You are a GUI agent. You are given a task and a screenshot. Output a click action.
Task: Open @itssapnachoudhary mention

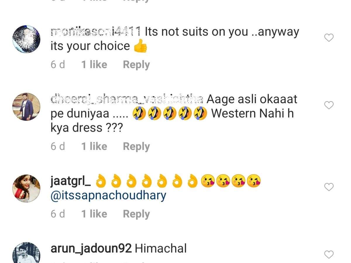tap(109, 195)
